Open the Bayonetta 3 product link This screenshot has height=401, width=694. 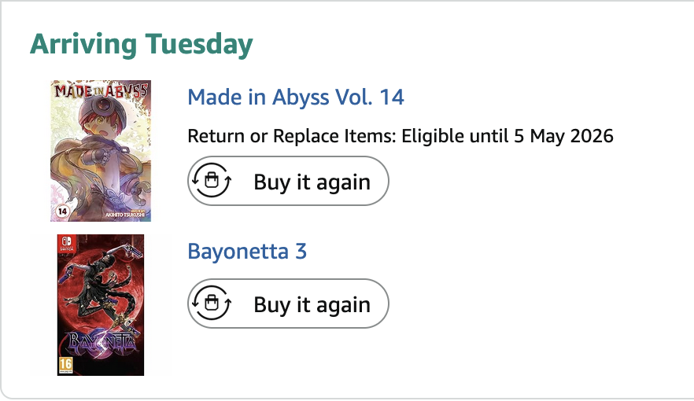(x=247, y=252)
